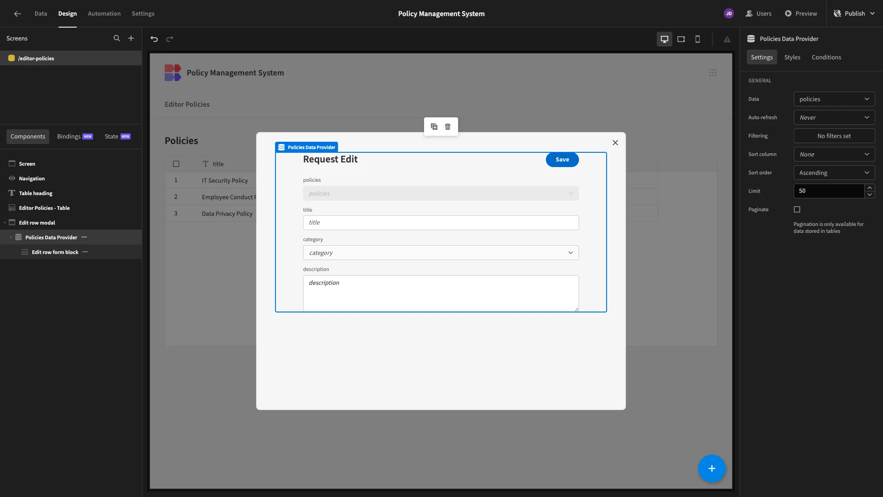The height and width of the screenshot is (497, 883).
Task: Switch to tablet device preview
Action: coord(681,39)
